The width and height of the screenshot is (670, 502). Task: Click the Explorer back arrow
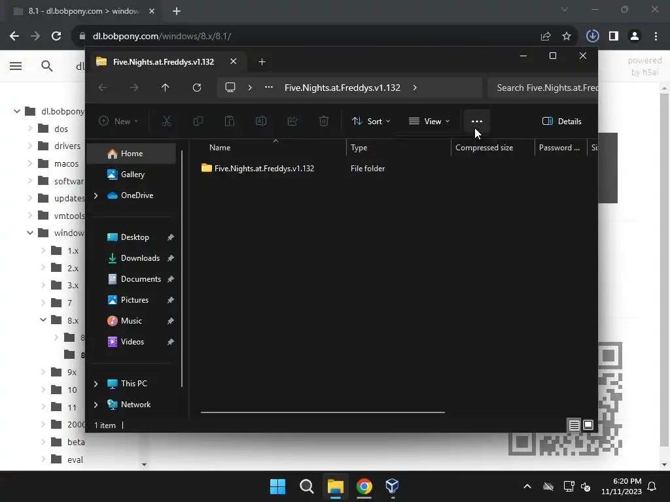(103, 88)
